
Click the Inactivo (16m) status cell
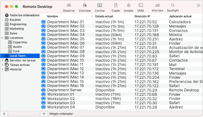(x=108, y=99)
